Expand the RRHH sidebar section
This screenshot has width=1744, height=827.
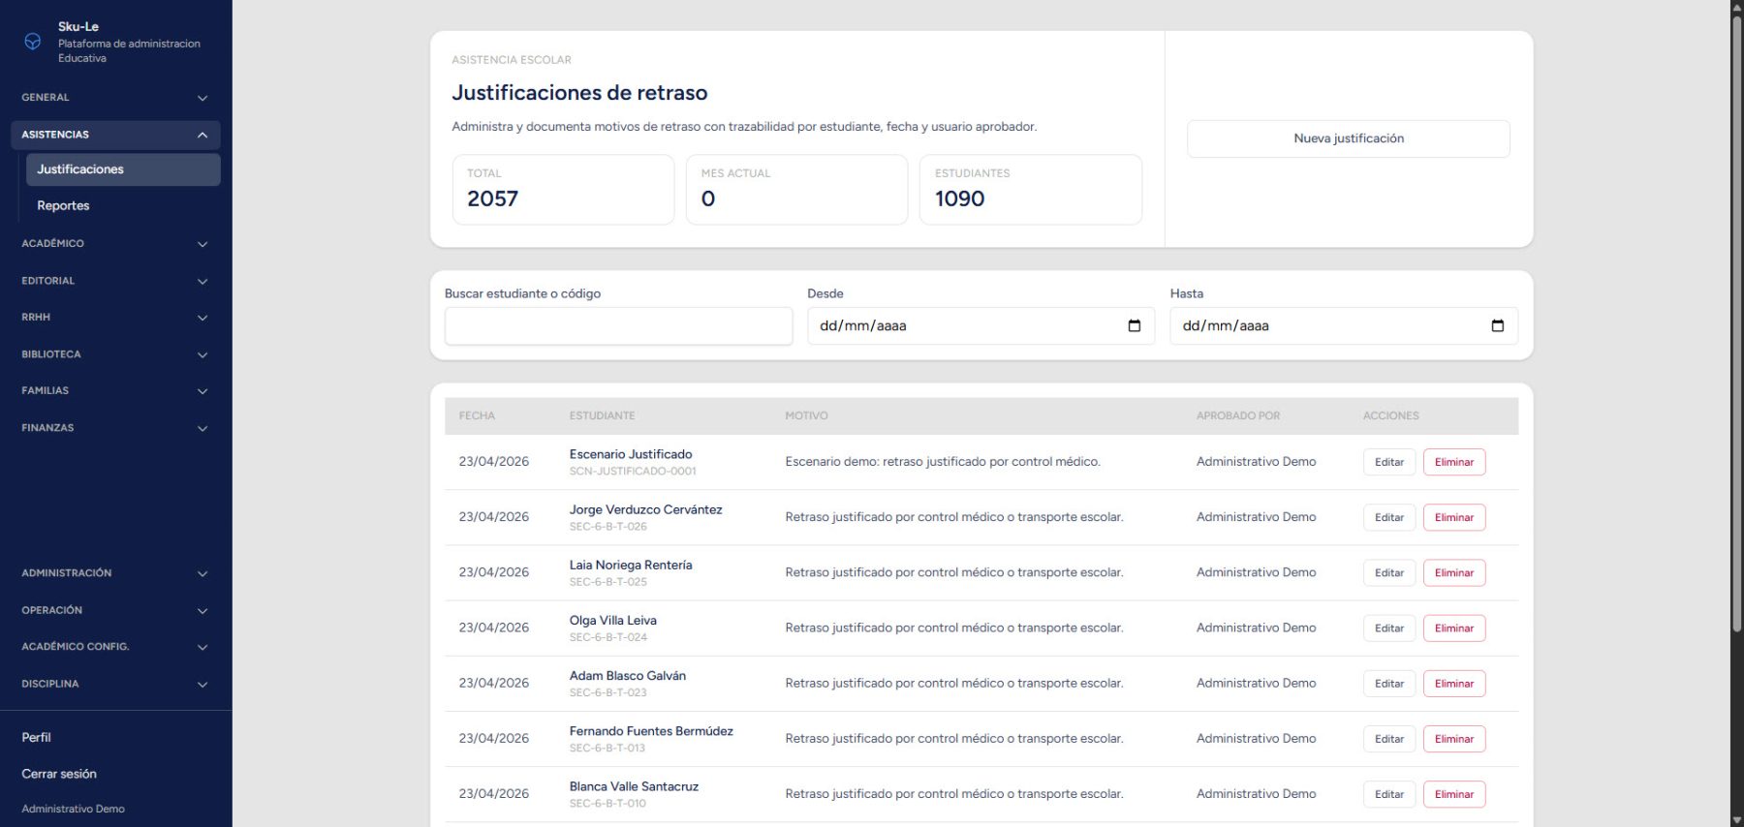point(115,318)
